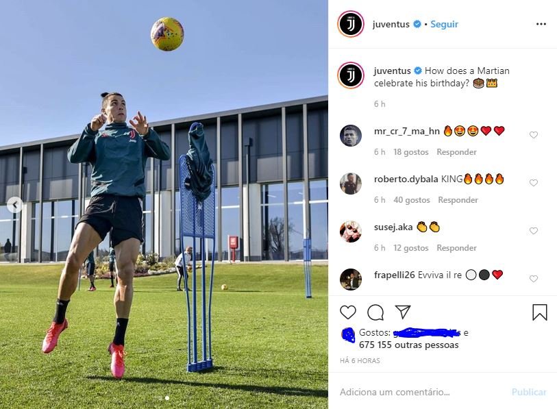Open mr_cr_7_ma_hn's avatar

click(x=351, y=136)
